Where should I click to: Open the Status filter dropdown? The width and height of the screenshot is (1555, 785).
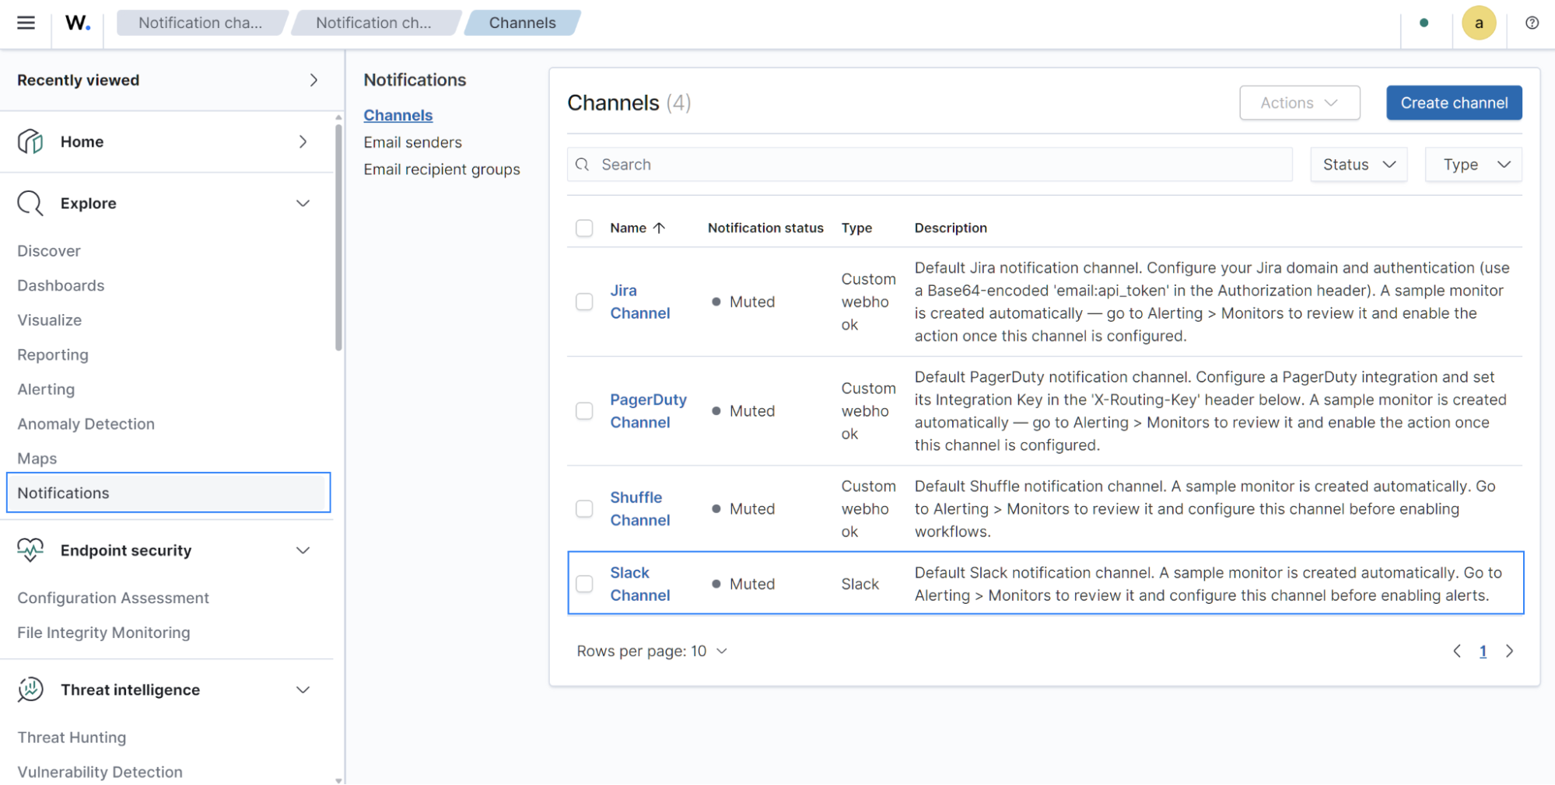pos(1358,165)
